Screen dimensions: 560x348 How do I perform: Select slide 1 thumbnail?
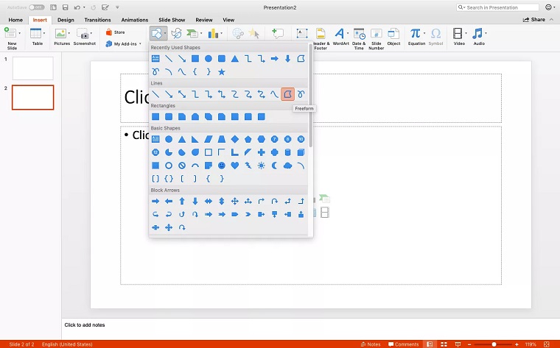coord(33,68)
